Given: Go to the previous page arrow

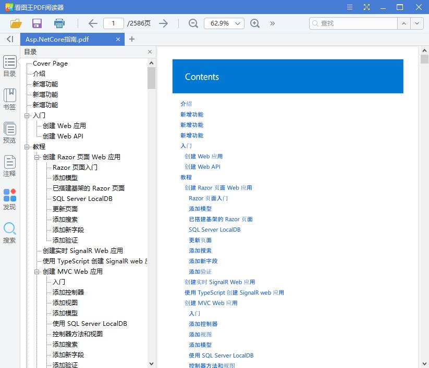Looking at the screenshot, I should point(93,23).
